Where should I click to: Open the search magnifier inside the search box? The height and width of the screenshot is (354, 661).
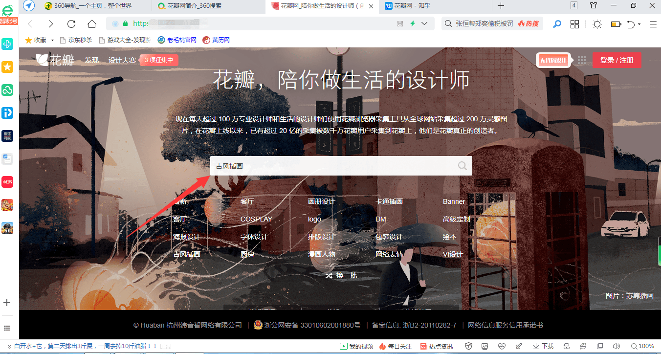(x=462, y=166)
